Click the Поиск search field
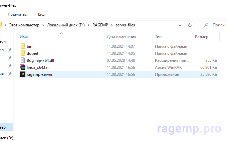Image resolution: width=227 pixels, height=141 pixels. [213, 25]
